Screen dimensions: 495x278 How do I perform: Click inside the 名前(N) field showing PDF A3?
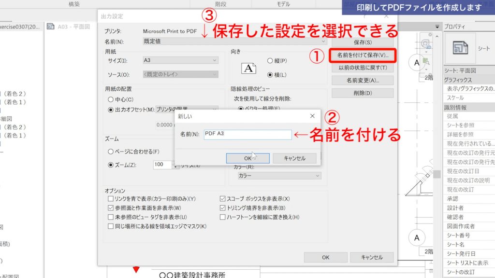pyautogui.click(x=247, y=134)
